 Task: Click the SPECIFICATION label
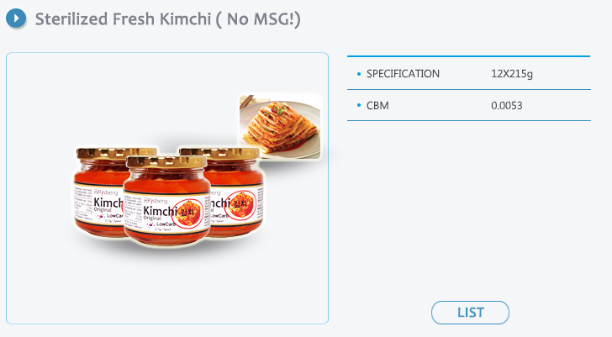tap(403, 74)
